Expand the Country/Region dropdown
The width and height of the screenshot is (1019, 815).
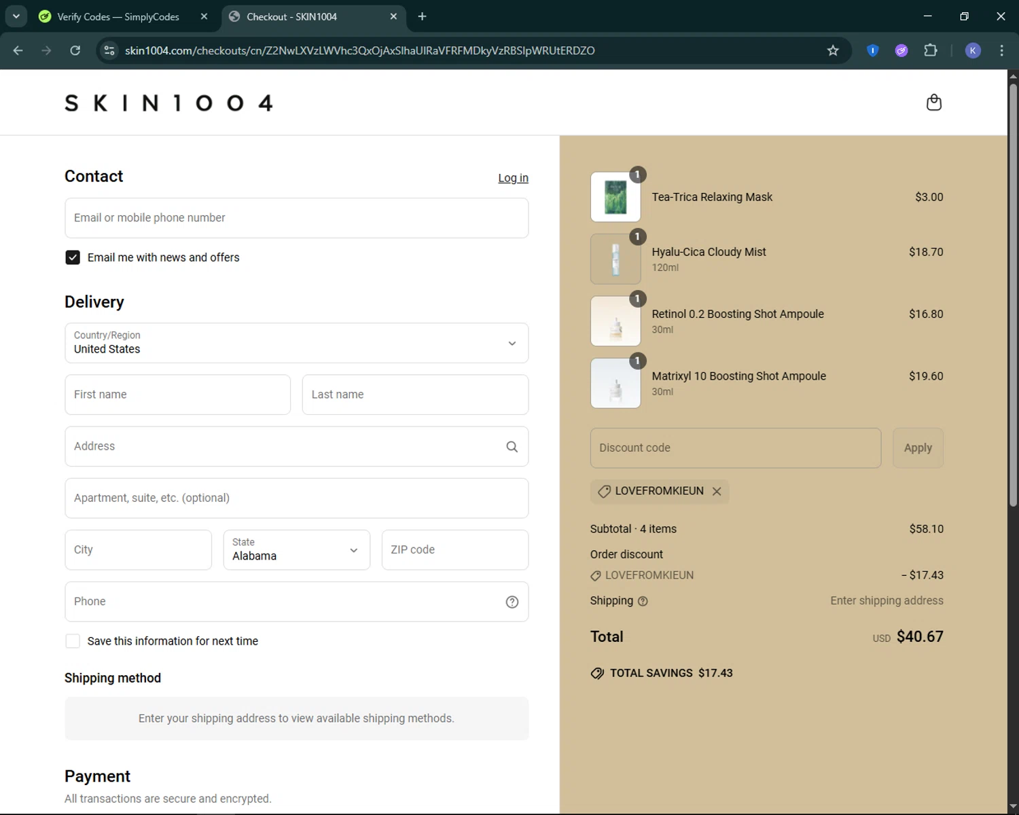pyautogui.click(x=297, y=343)
